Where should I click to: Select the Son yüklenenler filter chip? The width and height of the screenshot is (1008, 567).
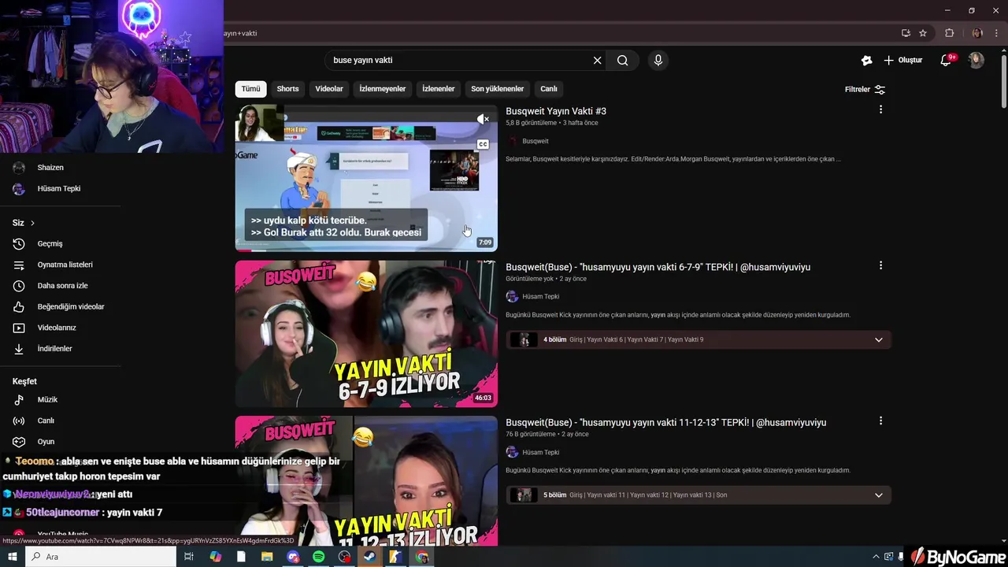click(x=498, y=89)
